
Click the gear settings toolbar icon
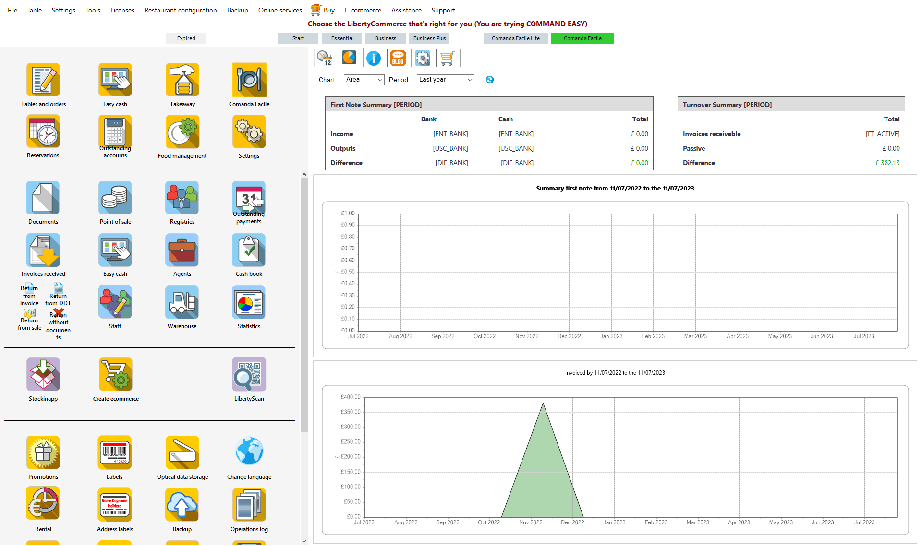click(423, 58)
